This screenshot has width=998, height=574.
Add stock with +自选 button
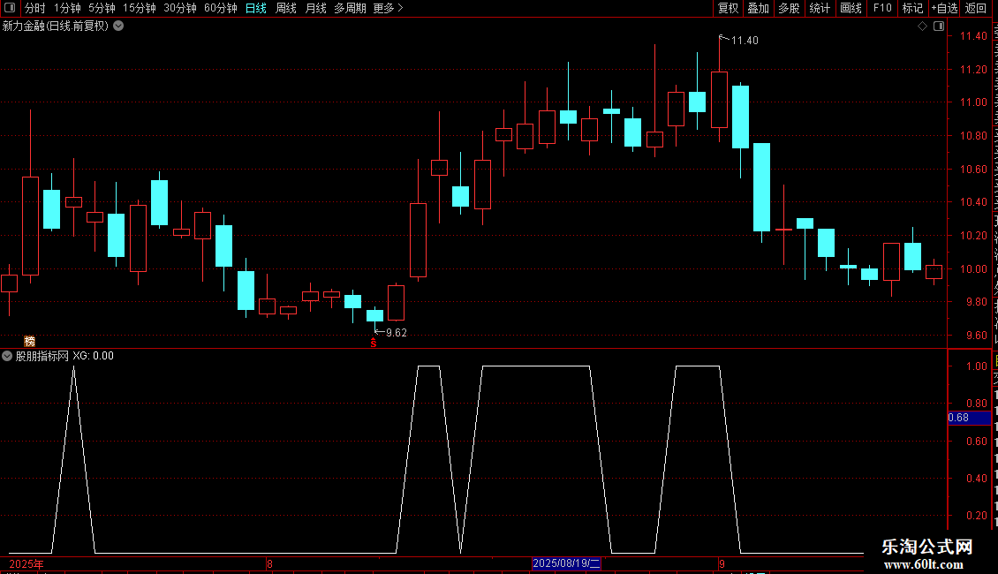point(944,8)
